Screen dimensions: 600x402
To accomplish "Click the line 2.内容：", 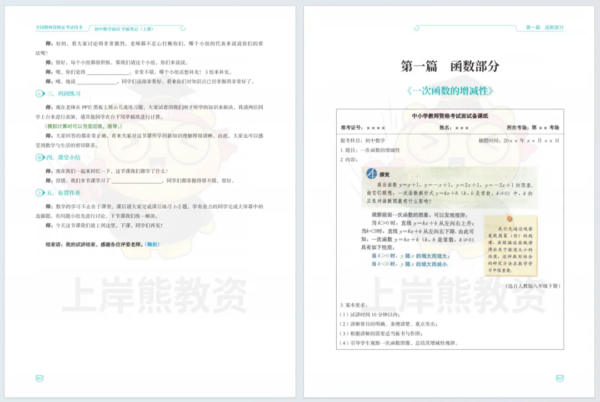I will click(348, 160).
